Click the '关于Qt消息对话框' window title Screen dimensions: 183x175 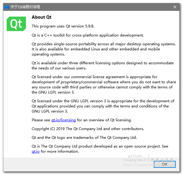coord(25,7)
